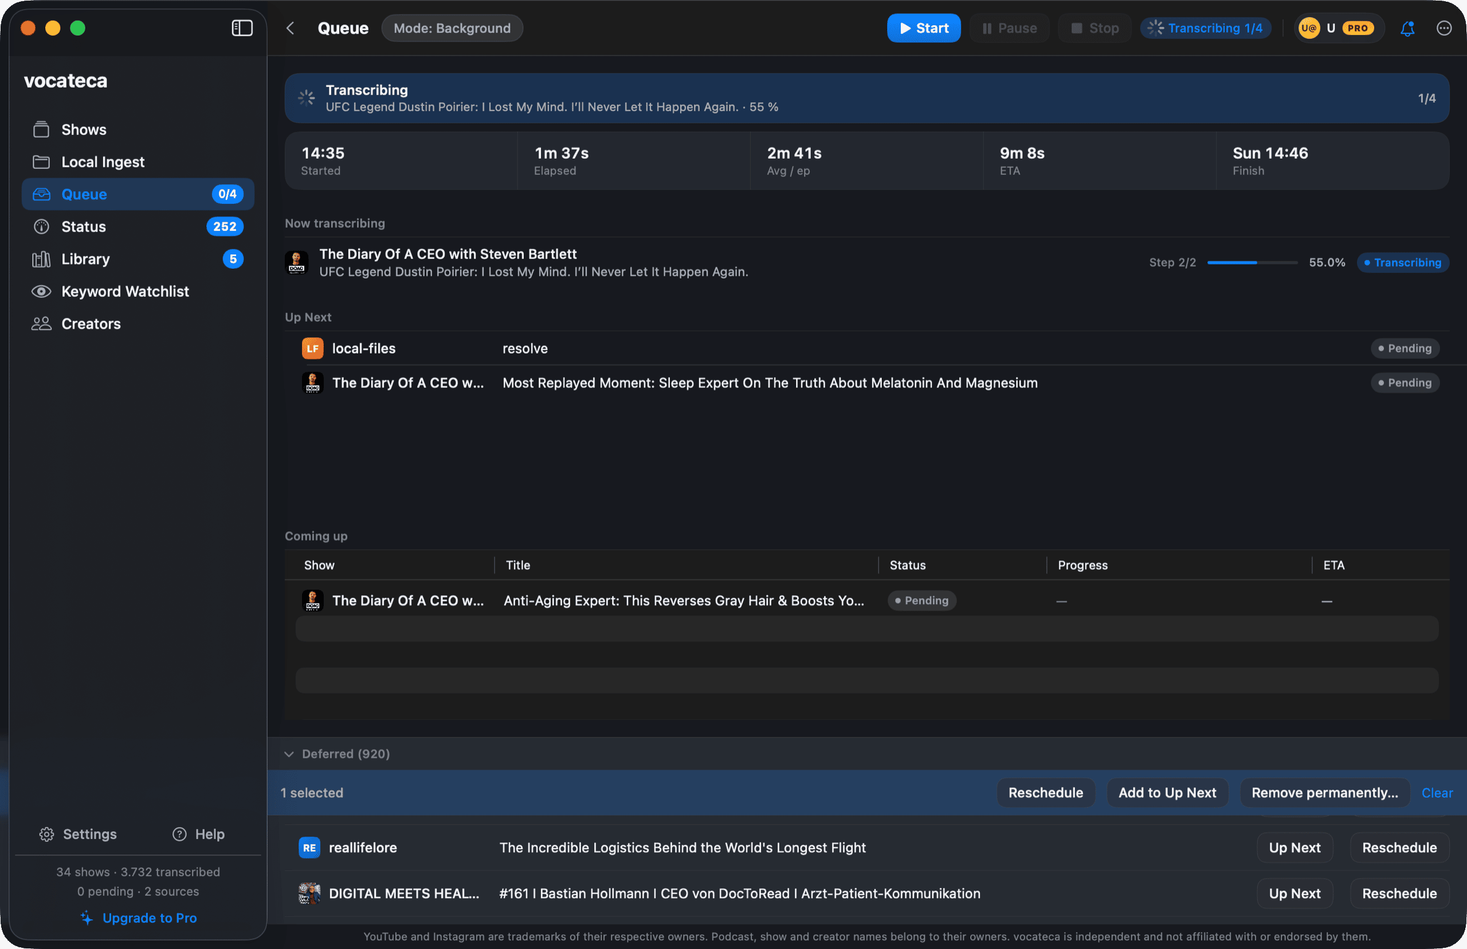Click the Pause button
The width and height of the screenshot is (1467, 949).
(1009, 28)
